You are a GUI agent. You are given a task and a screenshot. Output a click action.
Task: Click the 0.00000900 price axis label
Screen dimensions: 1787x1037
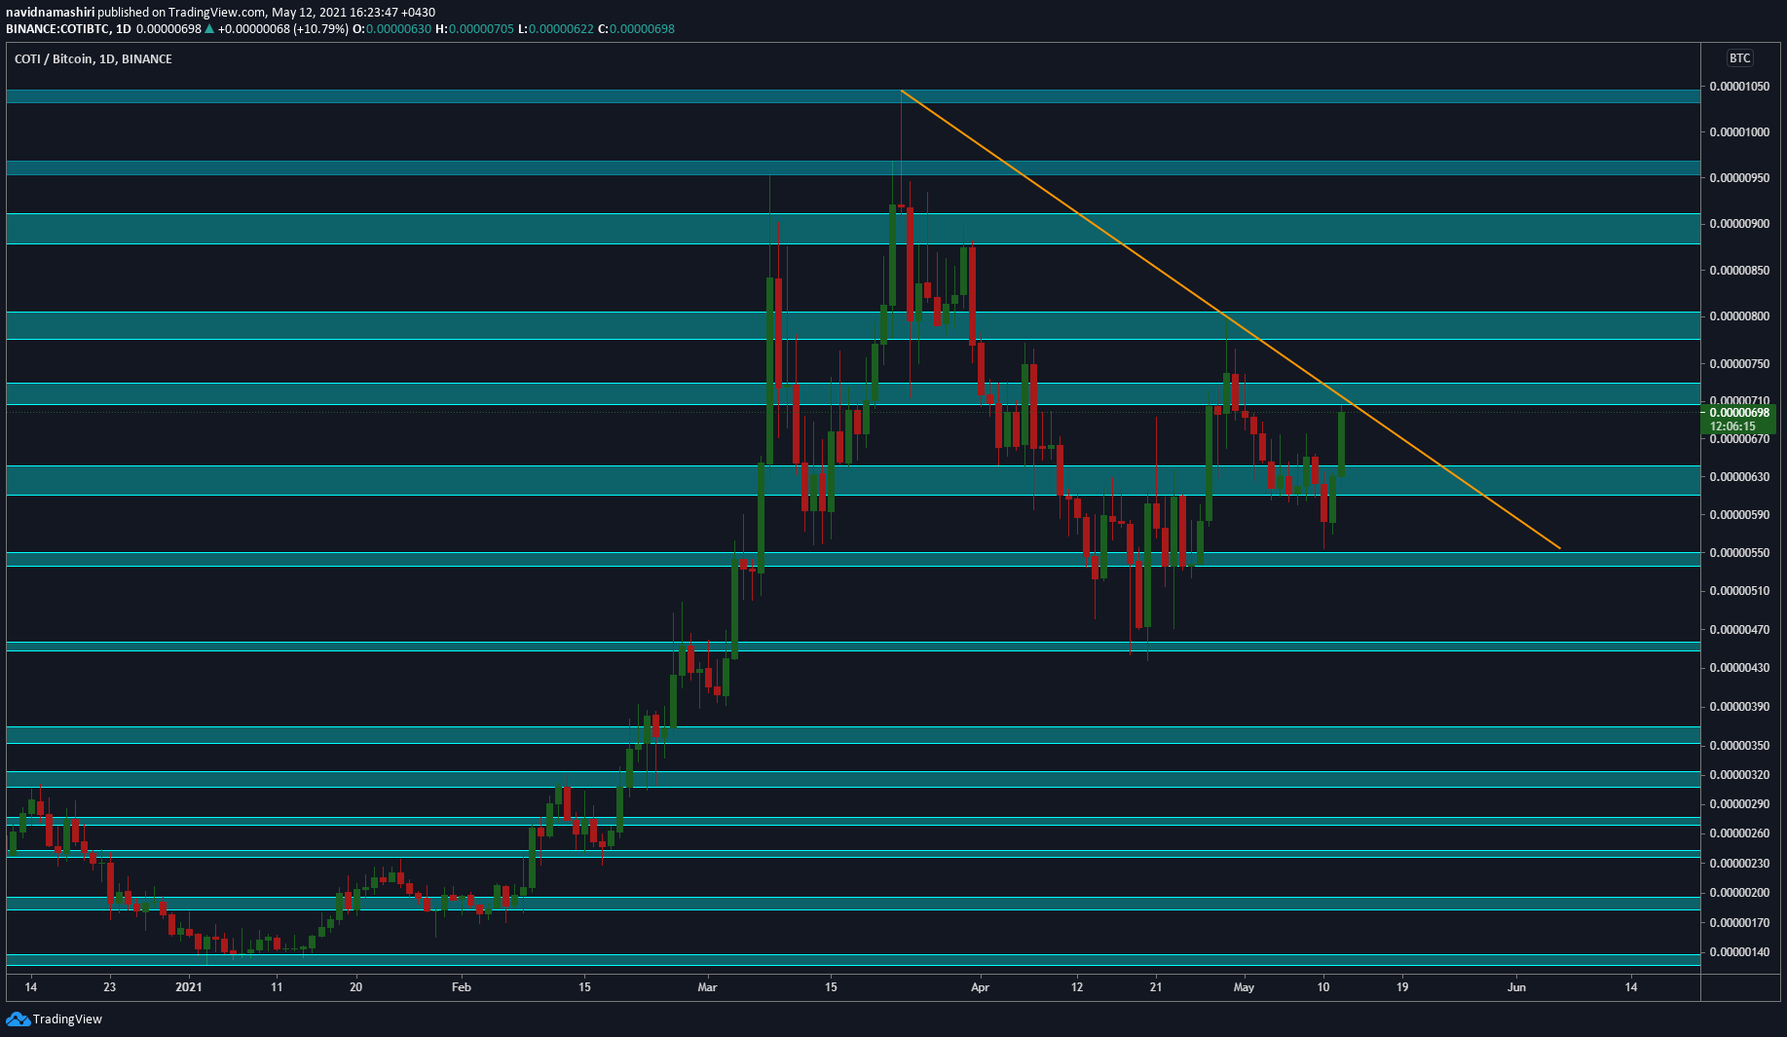pyautogui.click(x=1739, y=224)
